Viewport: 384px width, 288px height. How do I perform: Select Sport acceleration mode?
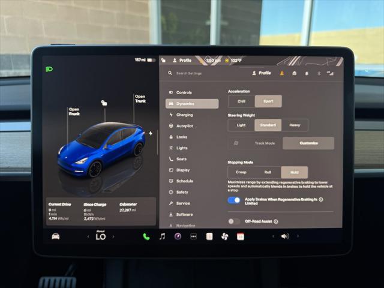[x=268, y=101]
